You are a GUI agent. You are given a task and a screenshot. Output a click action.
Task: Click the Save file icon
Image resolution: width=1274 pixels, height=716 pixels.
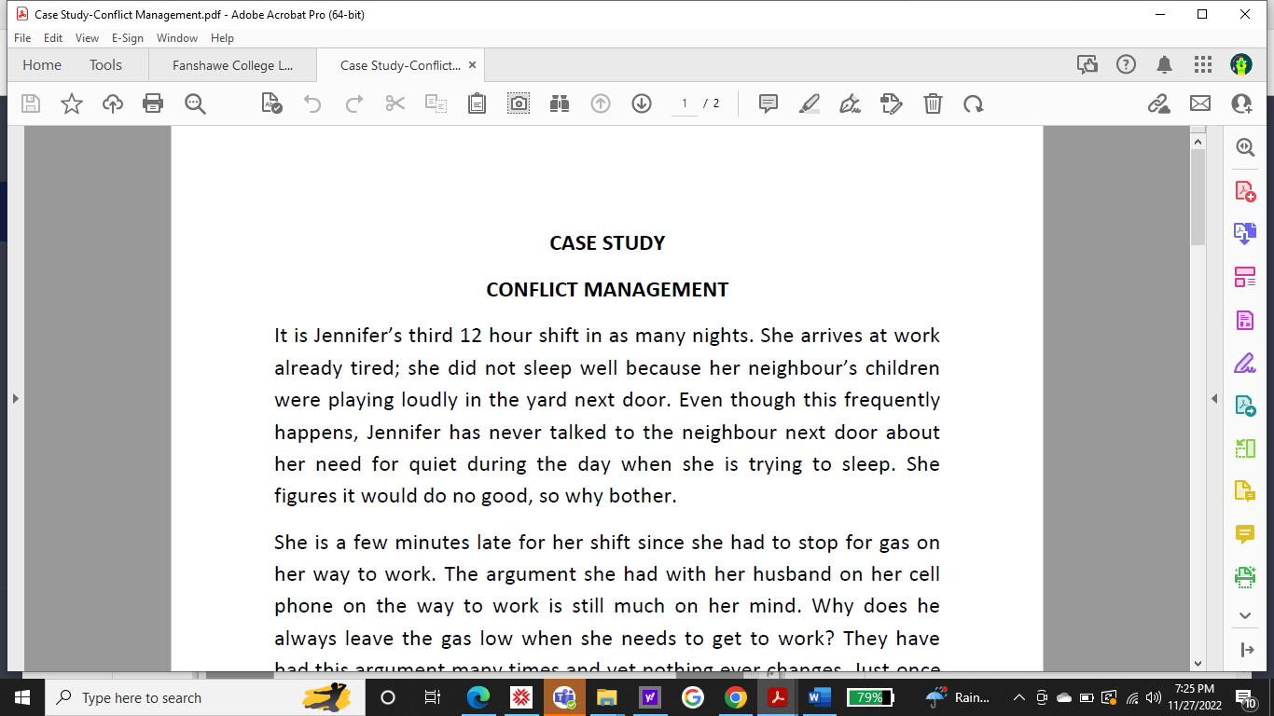(x=31, y=103)
